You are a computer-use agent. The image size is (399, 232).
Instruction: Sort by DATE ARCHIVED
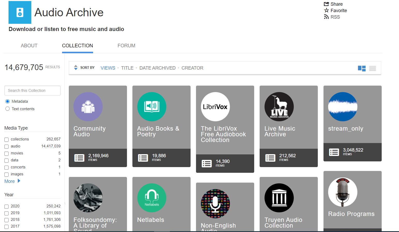157,68
